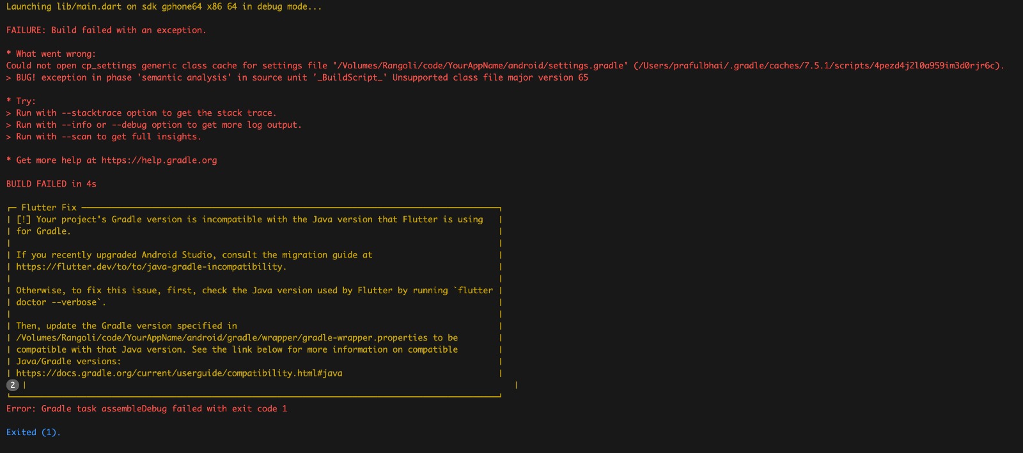Click "Error: Gradle task assembleDebug failed" line

[147, 408]
